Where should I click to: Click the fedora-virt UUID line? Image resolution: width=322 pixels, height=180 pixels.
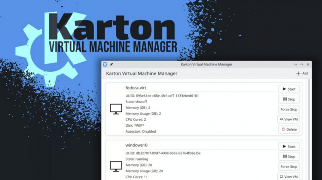[x=162, y=96]
